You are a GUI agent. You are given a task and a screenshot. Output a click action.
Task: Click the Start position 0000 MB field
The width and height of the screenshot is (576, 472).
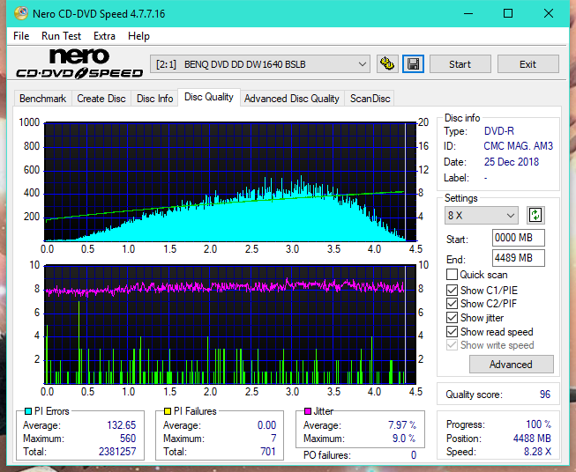(x=519, y=238)
